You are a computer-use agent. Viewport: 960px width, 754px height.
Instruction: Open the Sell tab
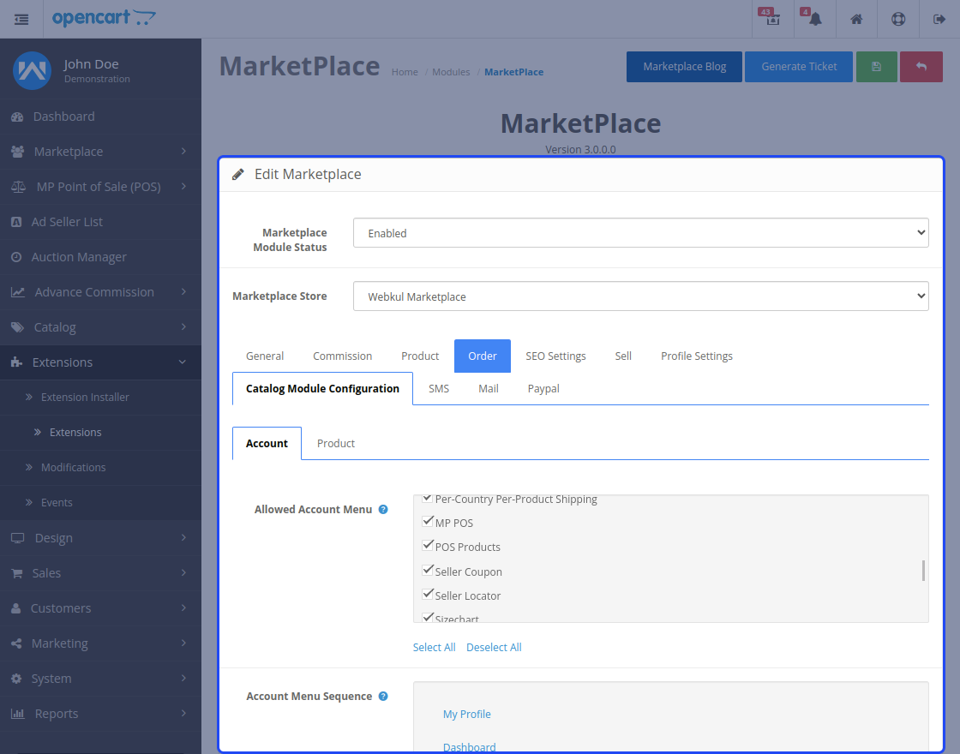click(x=623, y=356)
